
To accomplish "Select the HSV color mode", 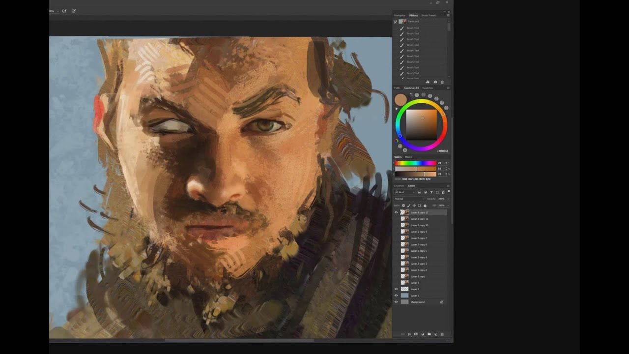I will [x=410, y=179].
